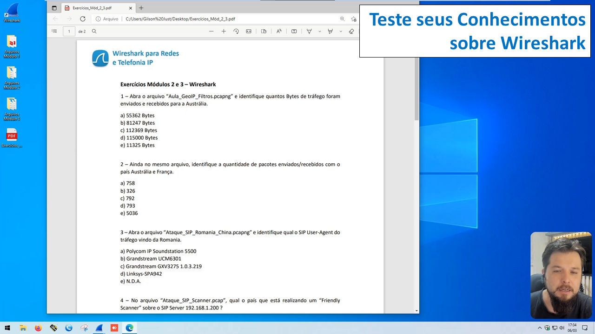Open the notification center
Image resolution: width=595 pixels, height=334 pixels.
[585, 328]
